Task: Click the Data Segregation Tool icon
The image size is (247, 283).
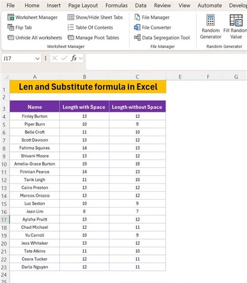Action: (137, 37)
